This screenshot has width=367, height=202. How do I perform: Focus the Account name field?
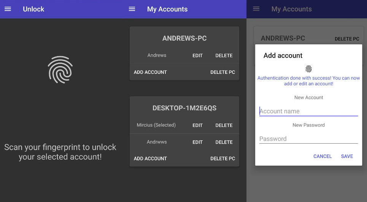point(308,111)
